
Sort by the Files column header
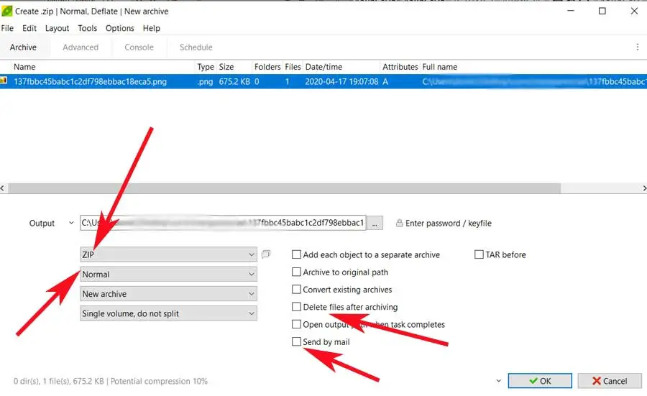click(293, 67)
